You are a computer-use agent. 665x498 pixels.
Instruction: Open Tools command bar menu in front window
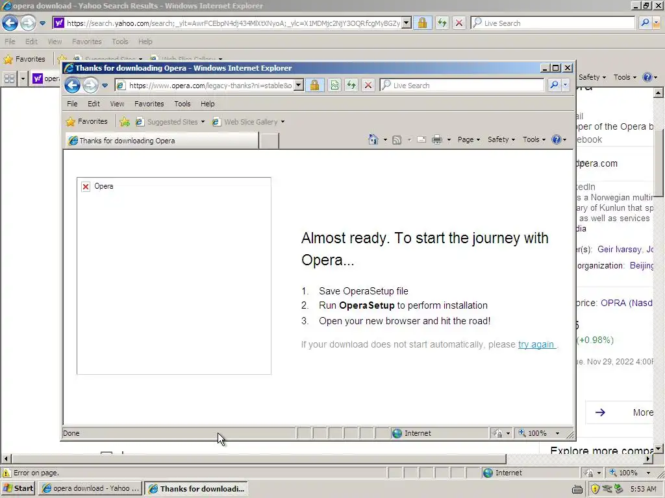point(534,139)
